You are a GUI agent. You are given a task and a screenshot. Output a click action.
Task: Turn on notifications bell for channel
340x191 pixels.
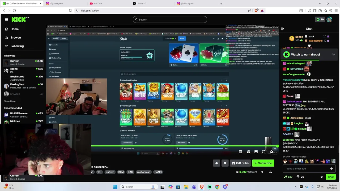click(x=216, y=163)
